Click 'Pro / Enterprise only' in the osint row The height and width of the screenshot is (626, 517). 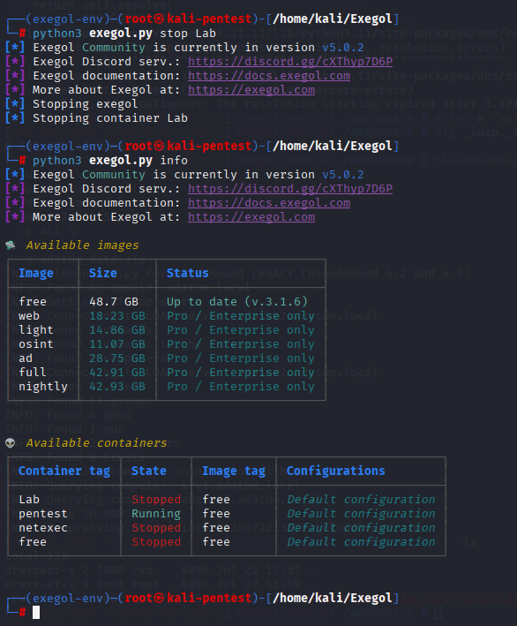[x=241, y=344]
